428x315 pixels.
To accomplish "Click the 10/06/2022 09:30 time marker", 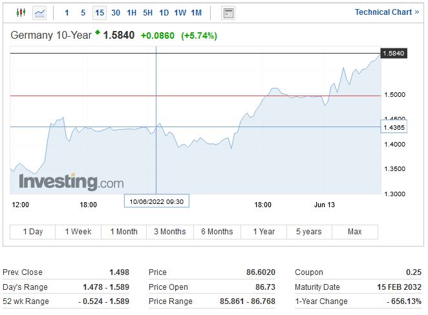I will (157, 201).
